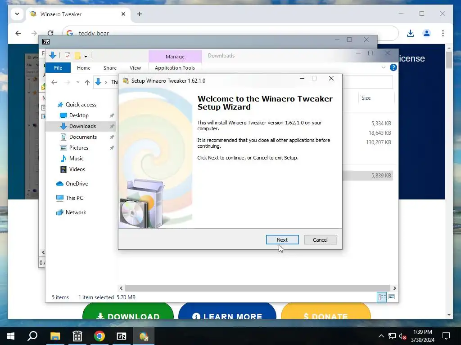Switch to 7-Zip from the taskbar
This screenshot has width=461, height=345.
(122, 336)
